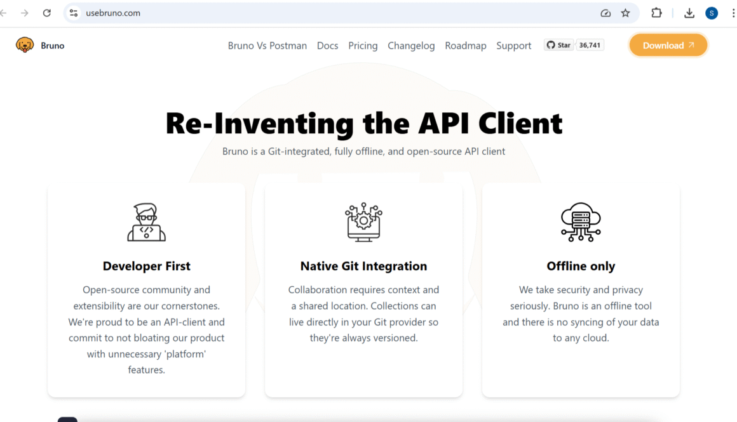
Task: Open the Extensions puzzle icon
Action: click(x=656, y=13)
